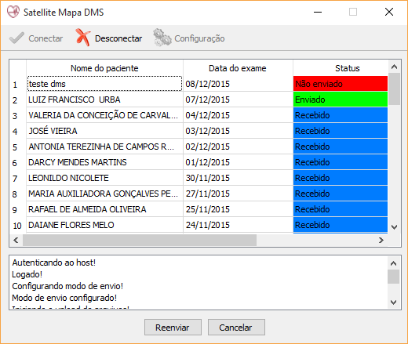This screenshot has width=408, height=344.
Task: Click the Reenviar button
Action: [173, 327]
